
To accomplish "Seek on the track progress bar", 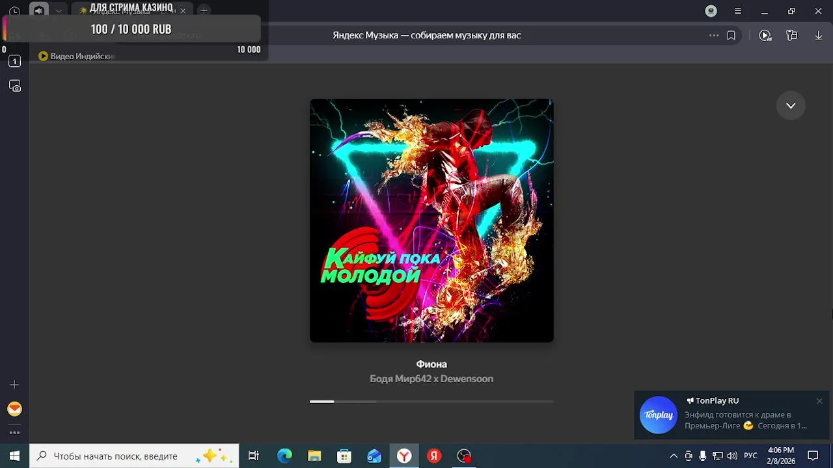I will coord(431,402).
